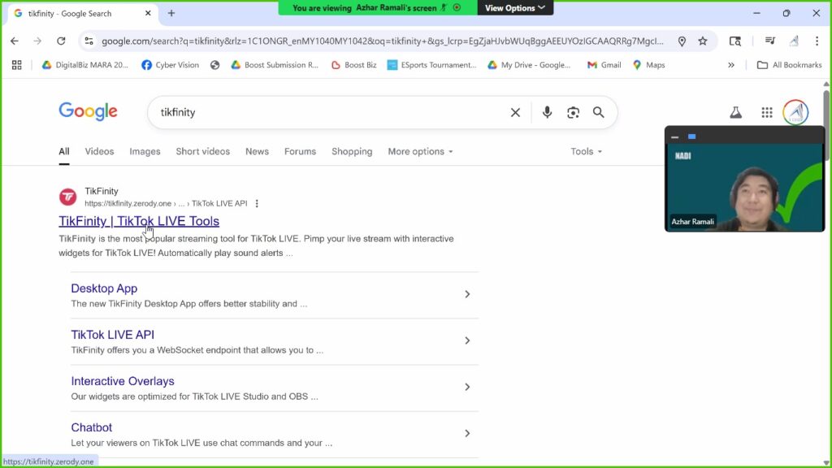Screen dimensions: 832x468
Task: Open the Tools dropdown
Action: pos(586,151)
